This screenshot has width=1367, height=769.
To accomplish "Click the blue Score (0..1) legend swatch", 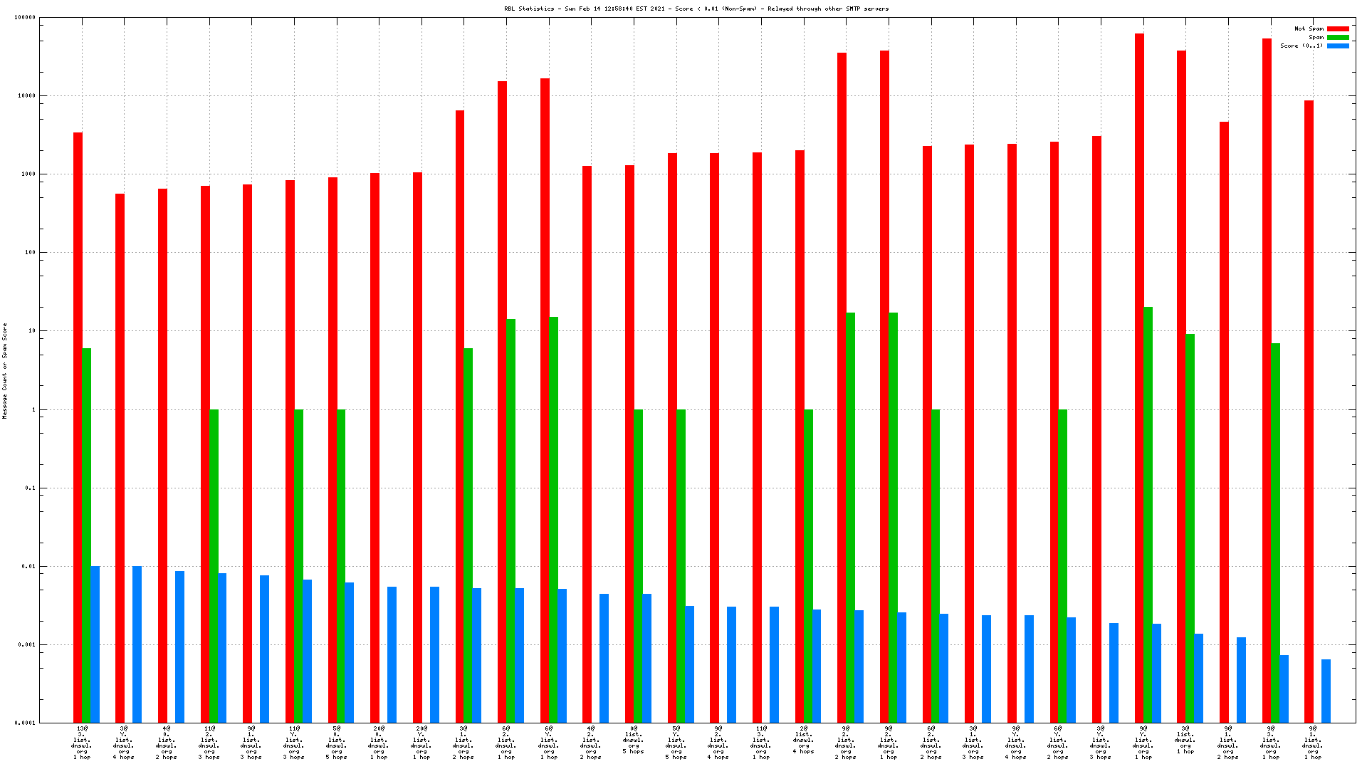I will point(1338,46).
